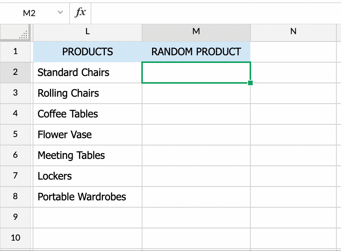Select column M by its header
This screenshot has height=251, width=341.
tap(196, 32)
